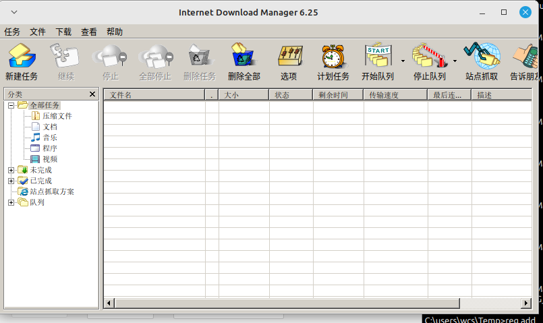The width and height of the screenshot is (543, 323).
Task: Sort by 文件名 column header
Action: click(154, 95)
